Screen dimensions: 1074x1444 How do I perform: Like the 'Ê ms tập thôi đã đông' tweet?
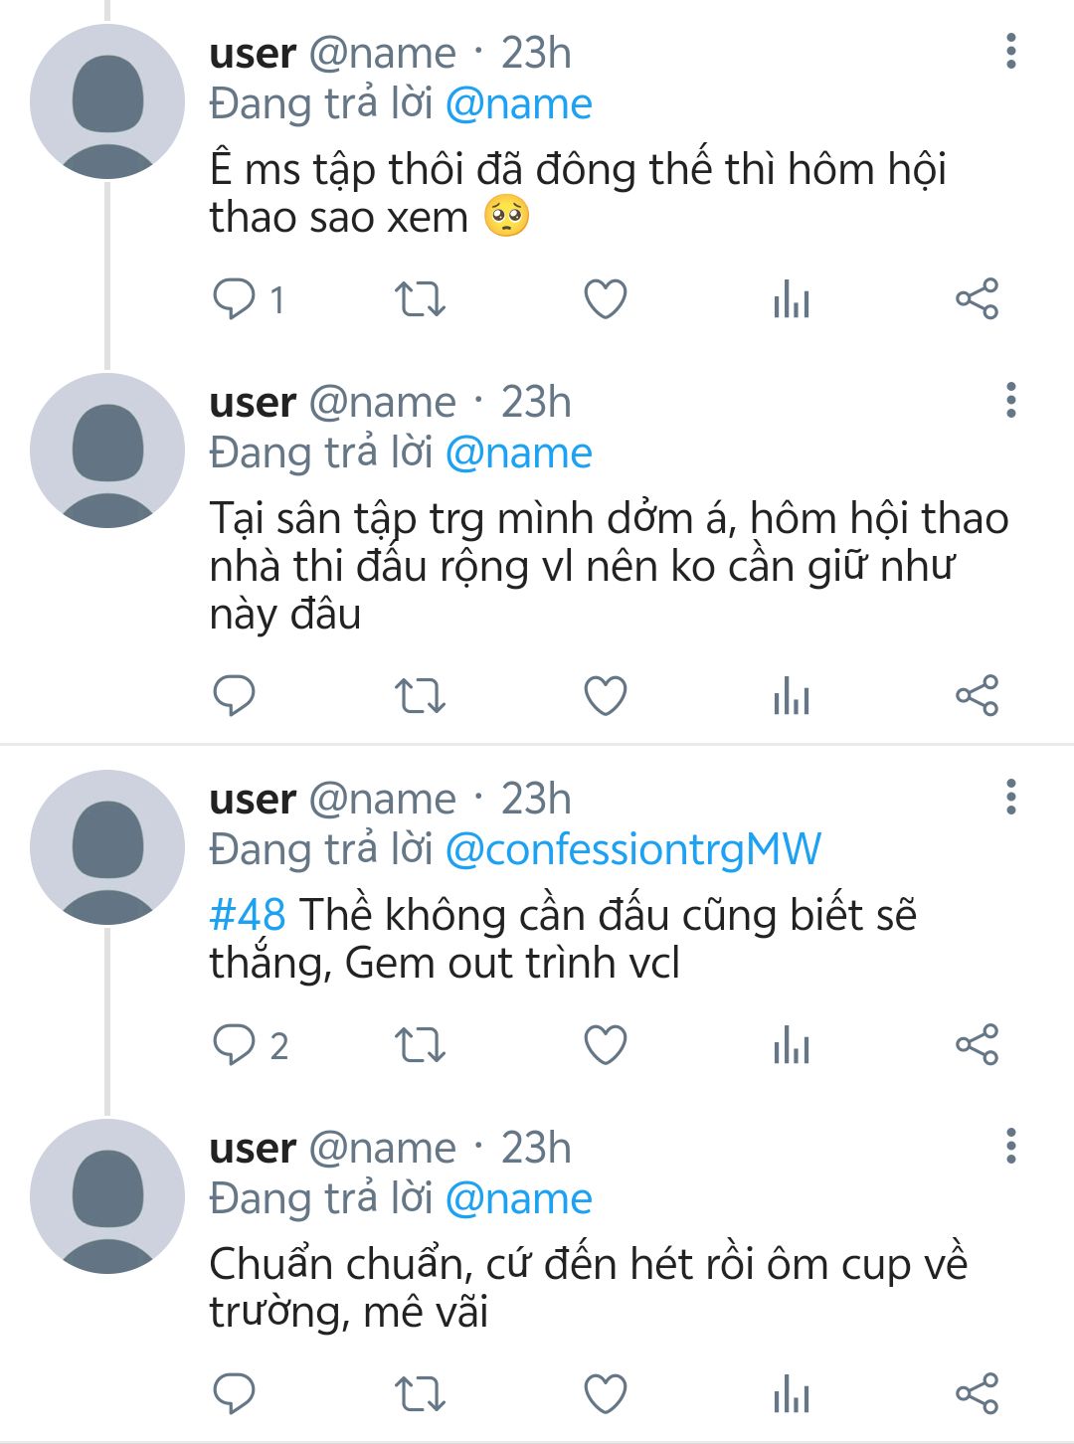tap(605, 298)
